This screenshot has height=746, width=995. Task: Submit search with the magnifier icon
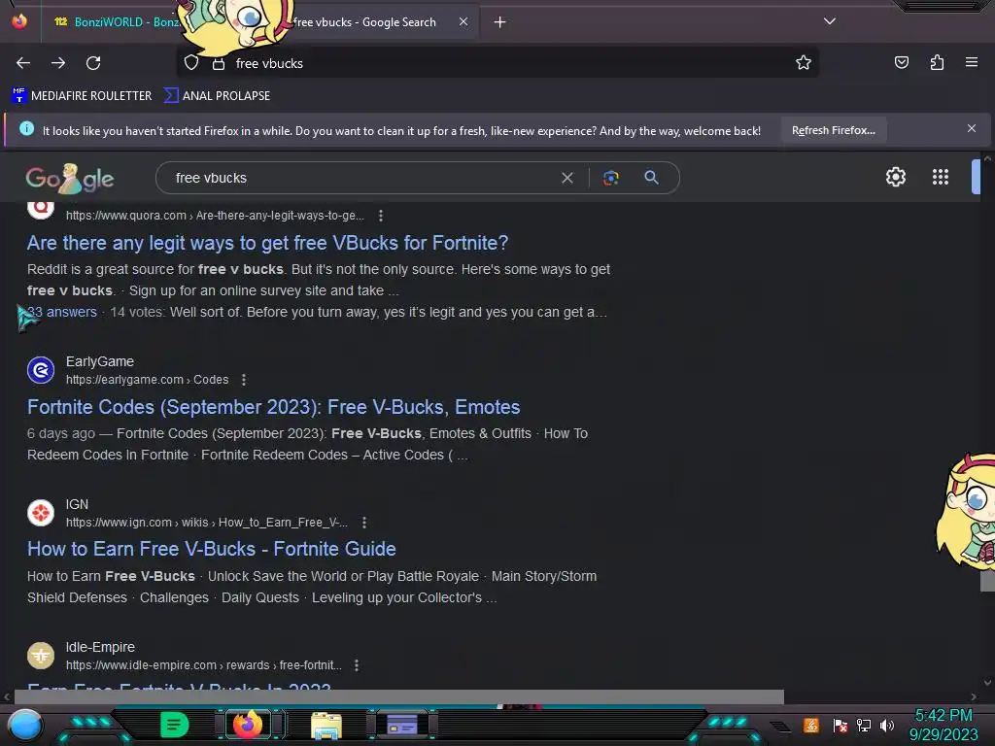tap(651, 178)
